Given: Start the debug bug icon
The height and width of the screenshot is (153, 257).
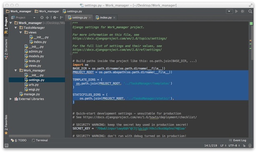Looking at the screenshot, I should (242, 11).
